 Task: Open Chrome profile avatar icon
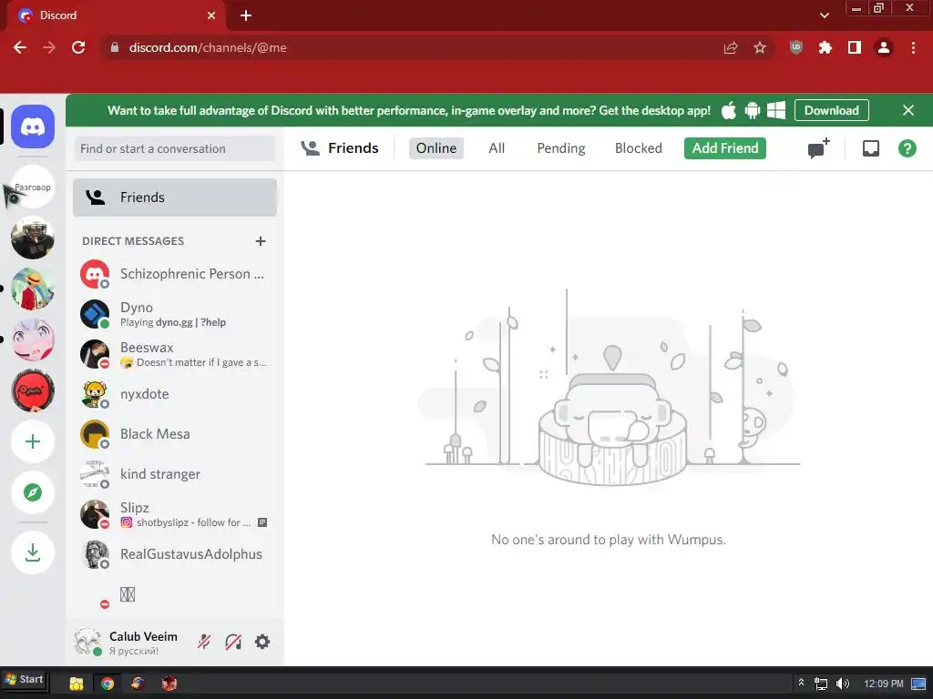click(884, 47)
